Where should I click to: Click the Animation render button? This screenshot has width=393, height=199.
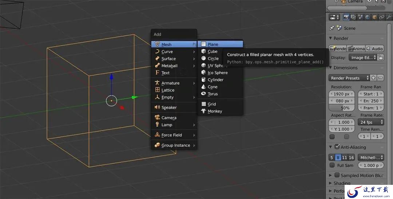click(356, 49)
